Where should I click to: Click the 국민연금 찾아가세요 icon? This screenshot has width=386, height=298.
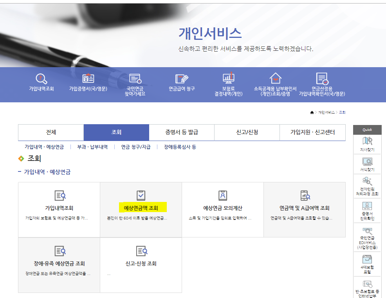click(135, 79)
